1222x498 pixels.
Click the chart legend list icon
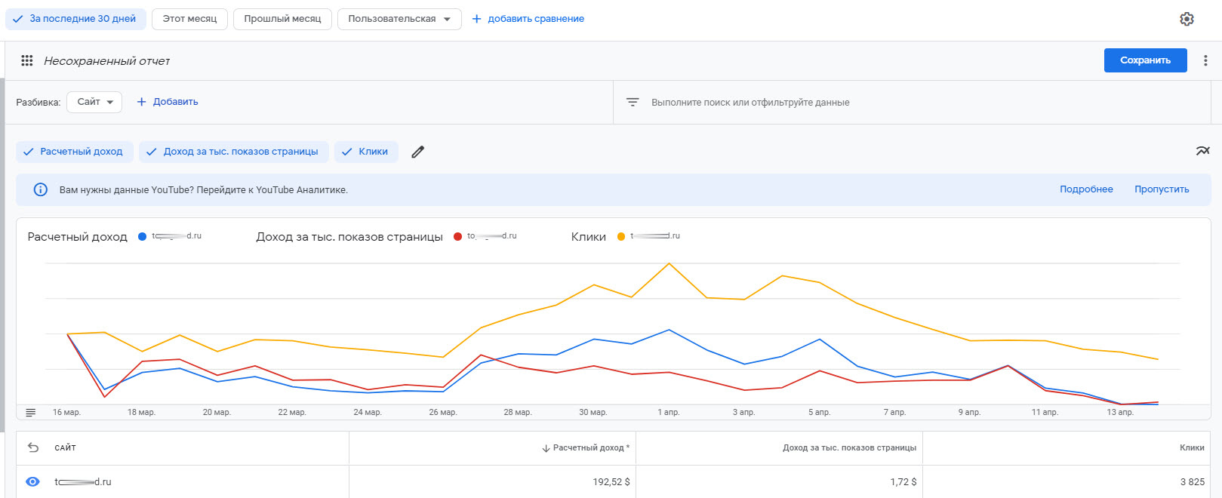pyautogui.click(x=31, y=412)
